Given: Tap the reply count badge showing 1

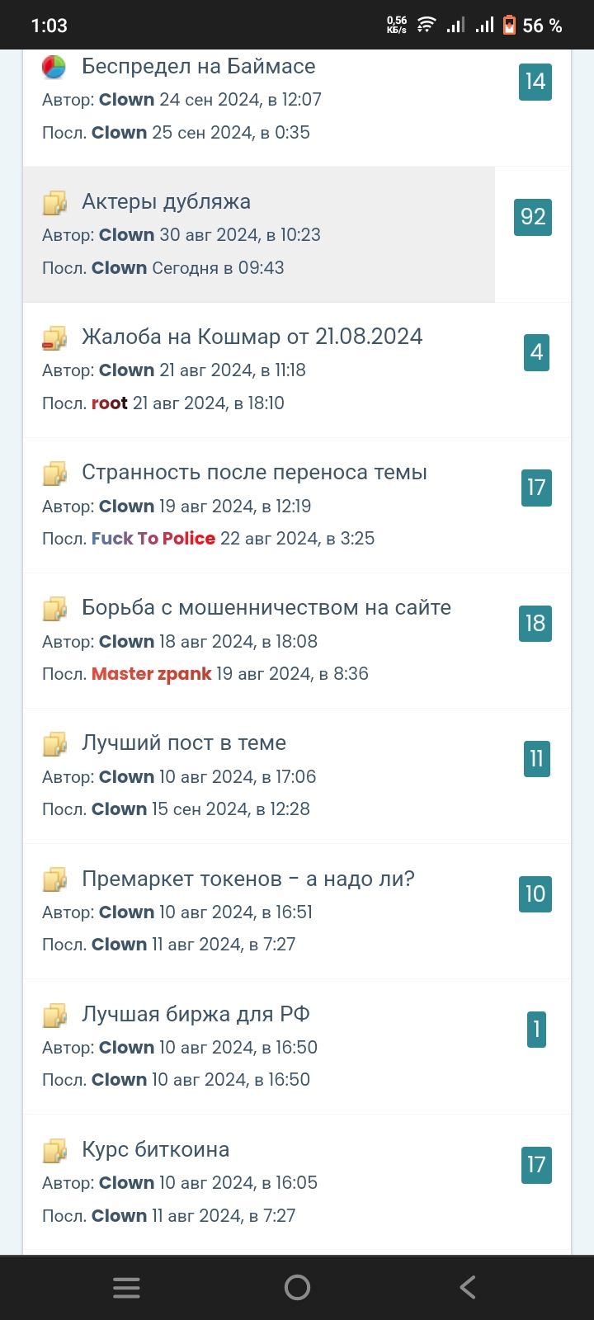Looking at the screenshot, I should pyautogui.click(x=536, y=1030).
